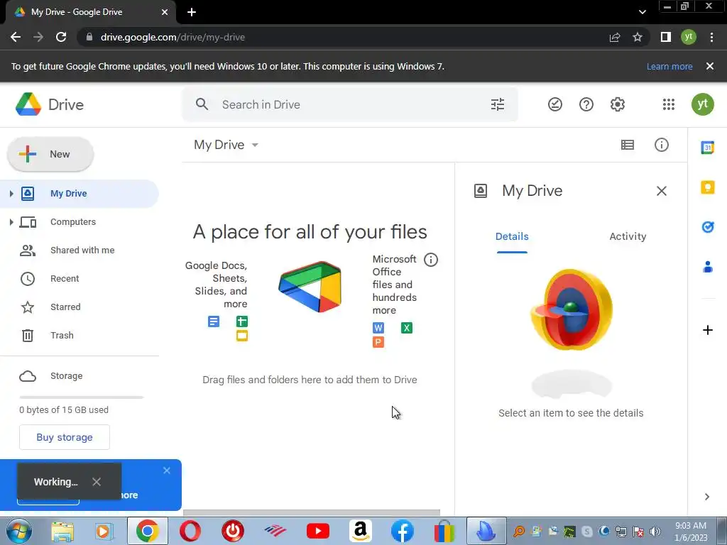
Task: Click the Google Slides icon
Action: 242,336
